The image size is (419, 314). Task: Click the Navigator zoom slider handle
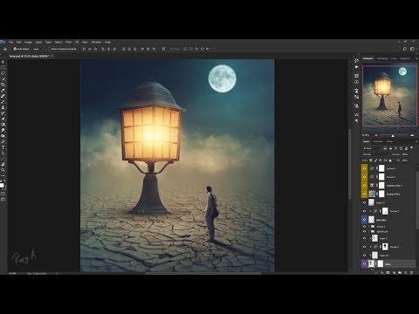(x=393, y=136)
